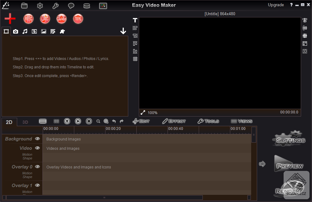Screen dimensions: 312x202
Task: Click the go-to-start circular arrow button
Action: click(x=67, y=121)
